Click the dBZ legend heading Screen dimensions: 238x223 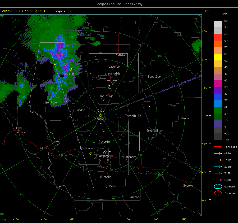(x=224, y=14)
